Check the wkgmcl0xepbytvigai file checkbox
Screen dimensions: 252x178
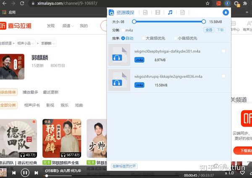coord(223,51)
